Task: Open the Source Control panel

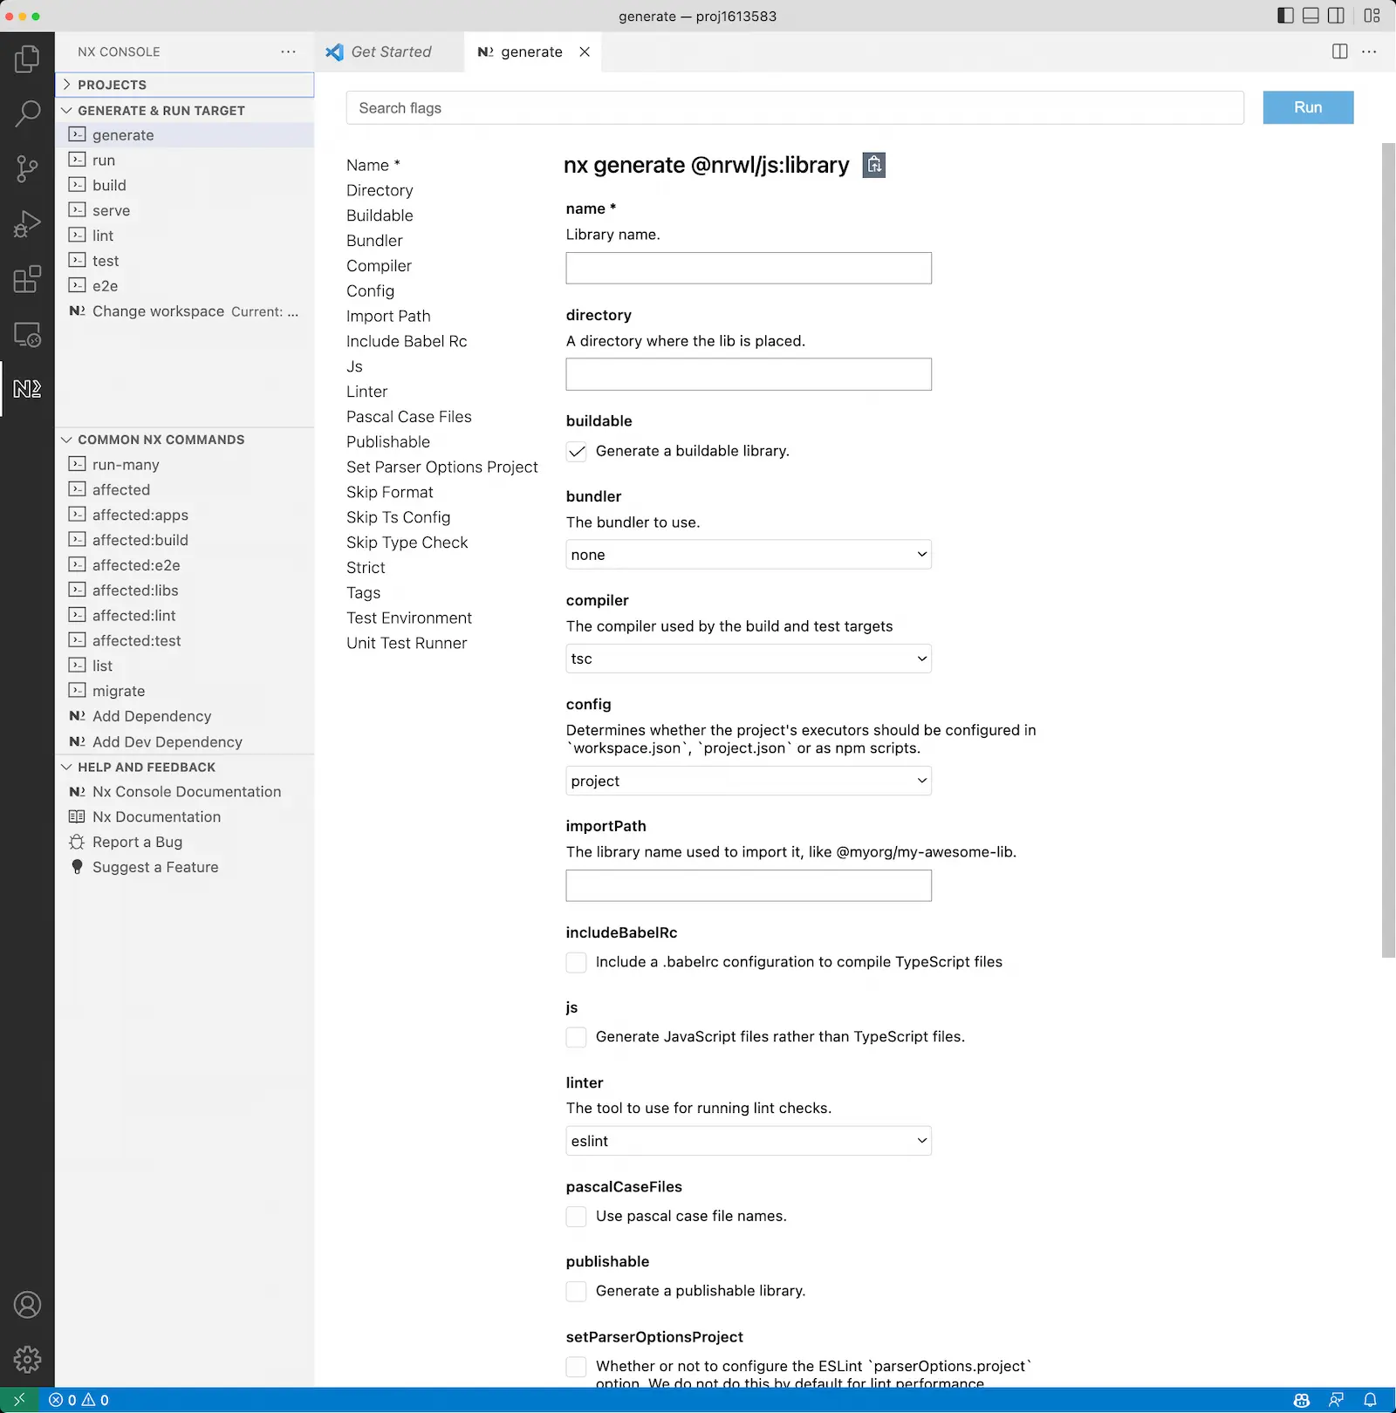Action: pos(27,169)
